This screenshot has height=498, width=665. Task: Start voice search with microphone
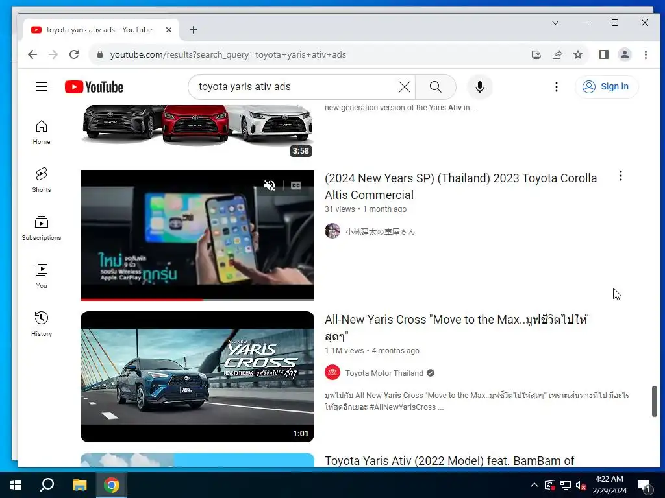tap(480, 87)
